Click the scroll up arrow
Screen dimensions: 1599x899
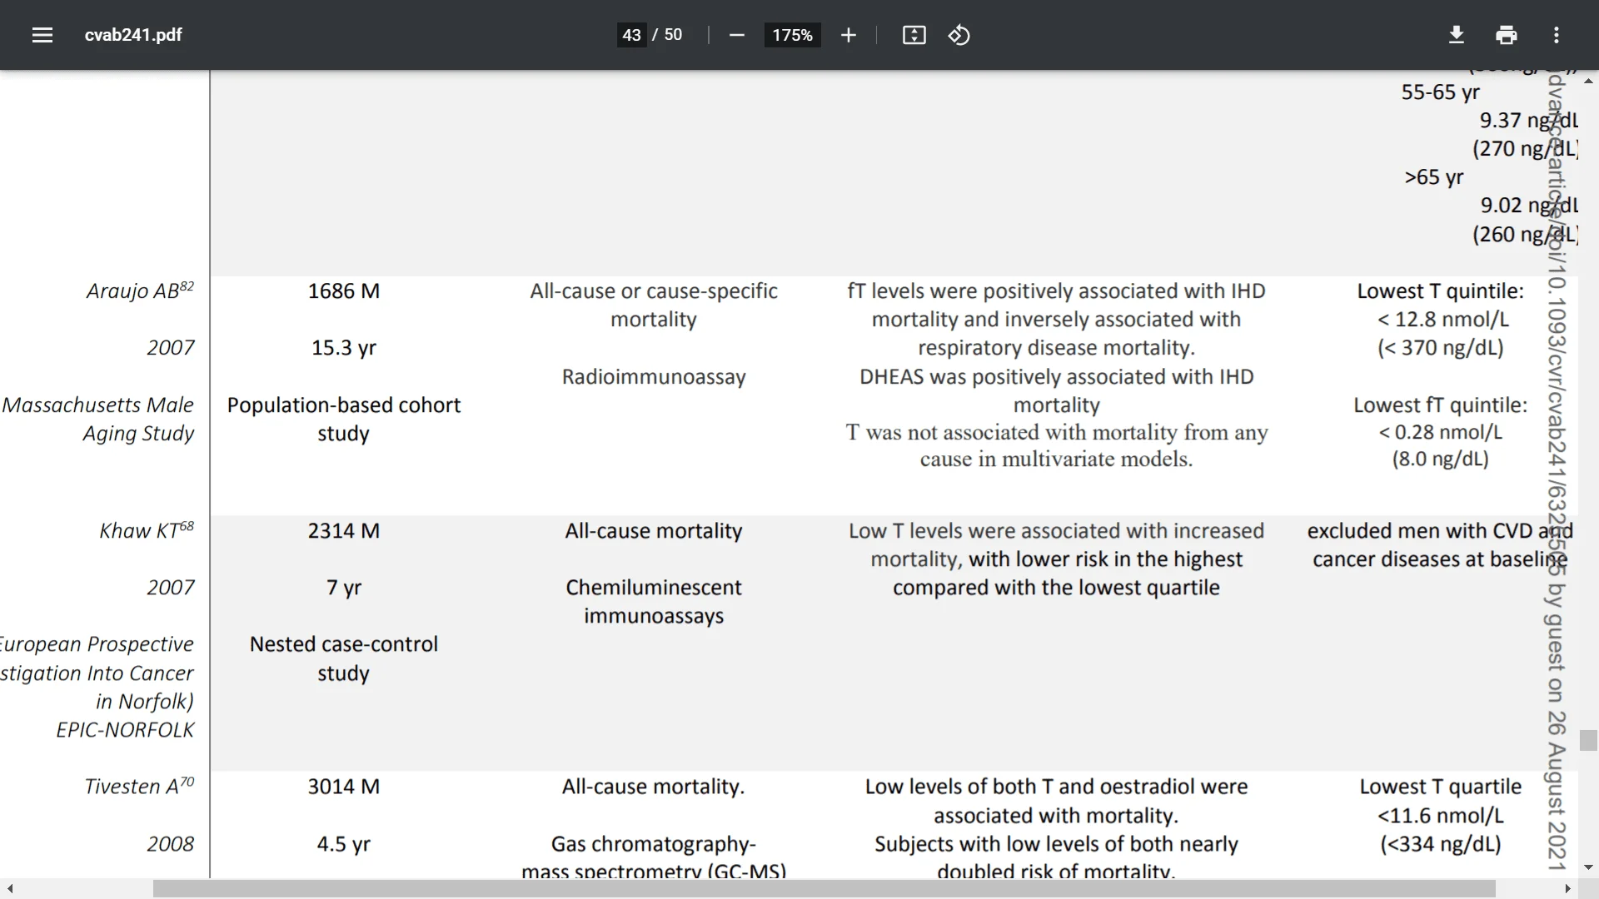coord(1588,81)
